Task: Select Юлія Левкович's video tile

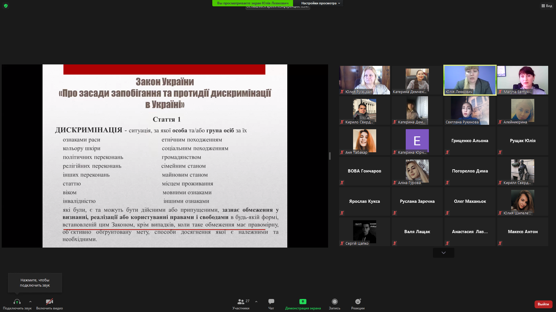Action: tap(470, 80)
